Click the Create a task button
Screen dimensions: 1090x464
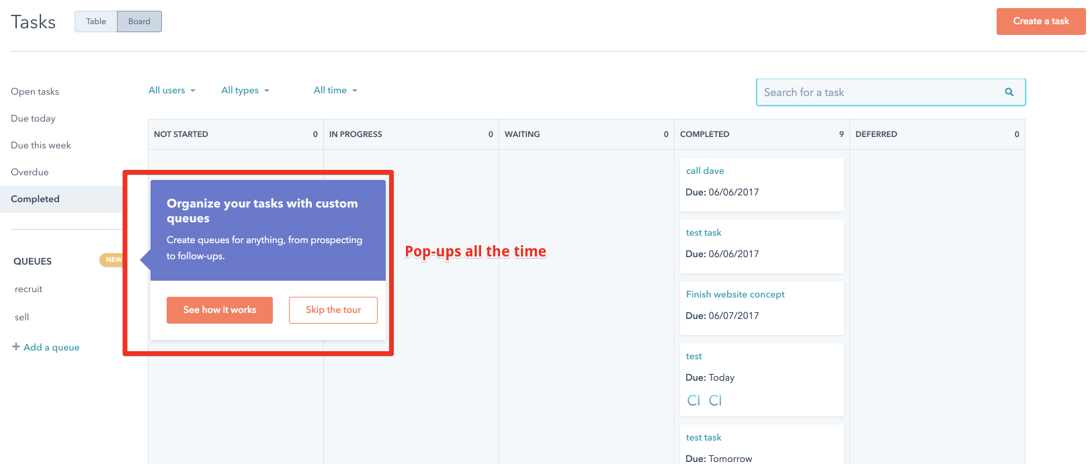tap(1041, 21)
